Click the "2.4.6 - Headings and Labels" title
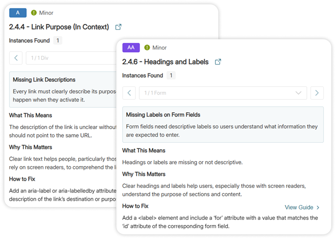Viewport: 336px width, 239px height. click(165, 62)
